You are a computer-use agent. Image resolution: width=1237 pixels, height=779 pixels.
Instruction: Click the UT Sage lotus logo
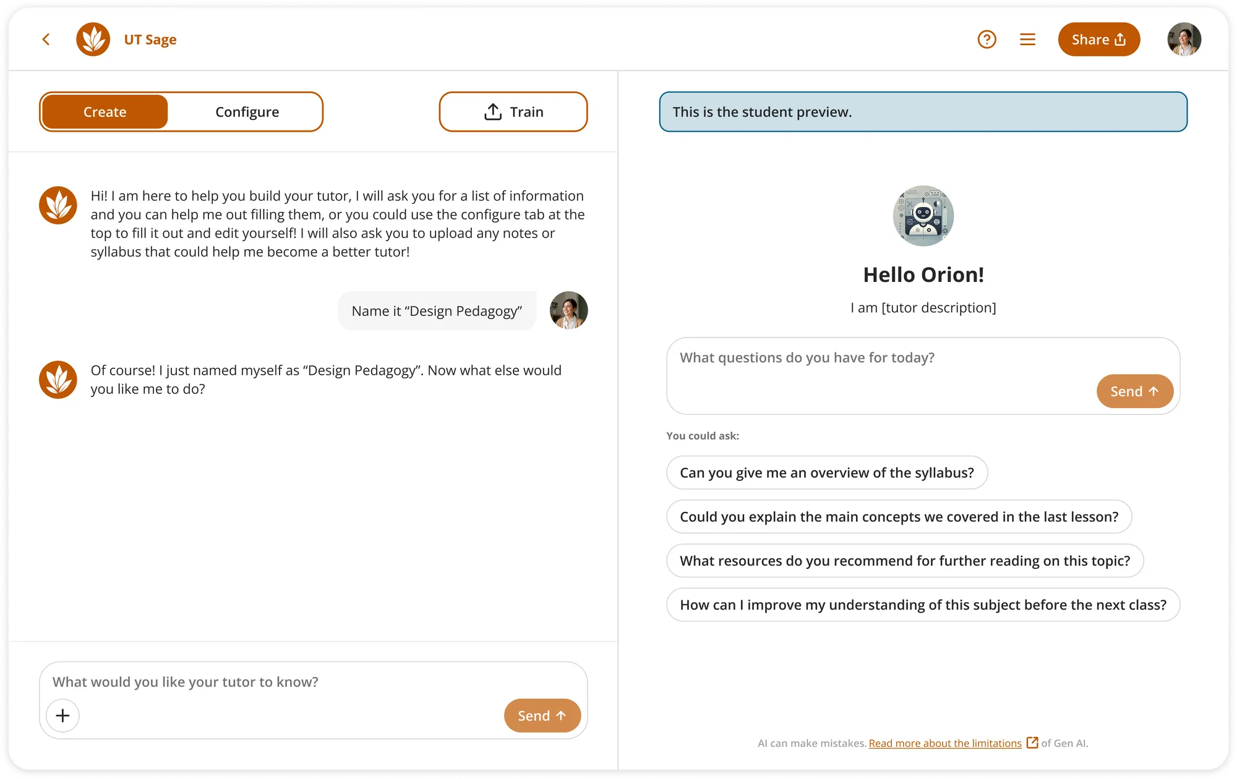tap(93, 39)
